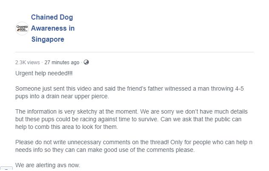The height and width of the screenshot is (171, 269).
Task: Click the 'Awareness in' line of page title
Action: (x=53, y=28)
